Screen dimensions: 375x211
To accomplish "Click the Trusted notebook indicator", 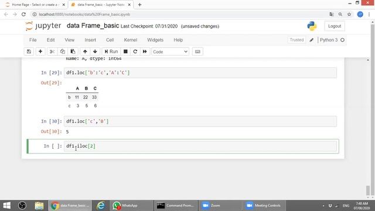I will coord(296,40).
